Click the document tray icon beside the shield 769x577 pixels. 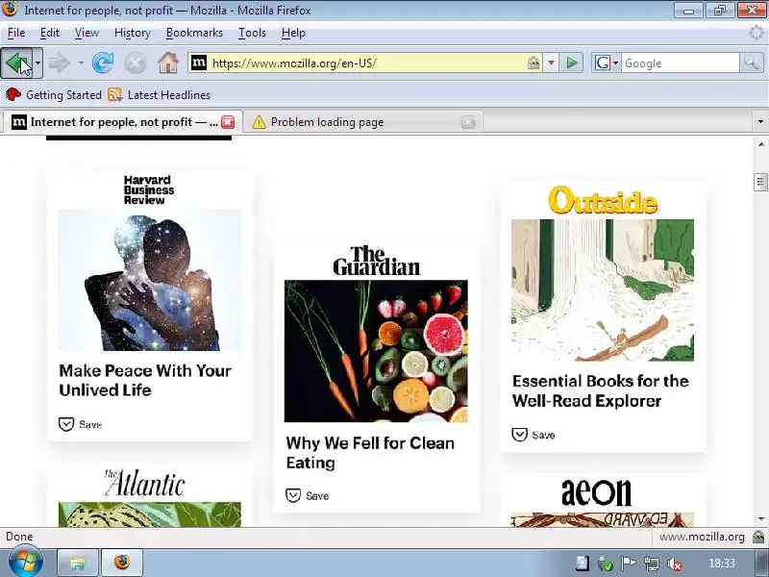(583, 563)
